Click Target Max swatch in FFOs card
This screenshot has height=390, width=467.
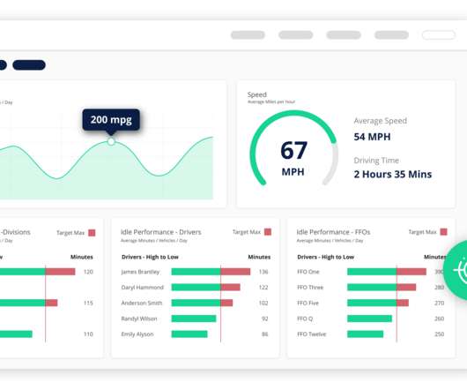pos(444,232)
